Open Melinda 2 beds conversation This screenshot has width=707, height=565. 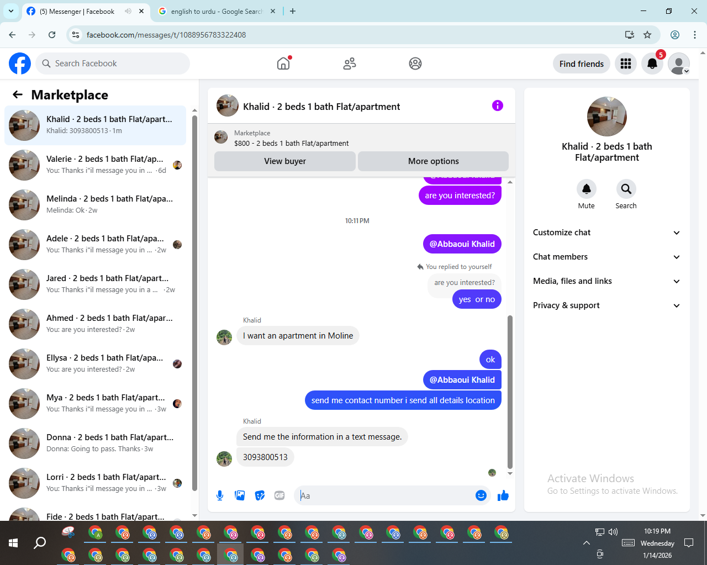[96, 205]
